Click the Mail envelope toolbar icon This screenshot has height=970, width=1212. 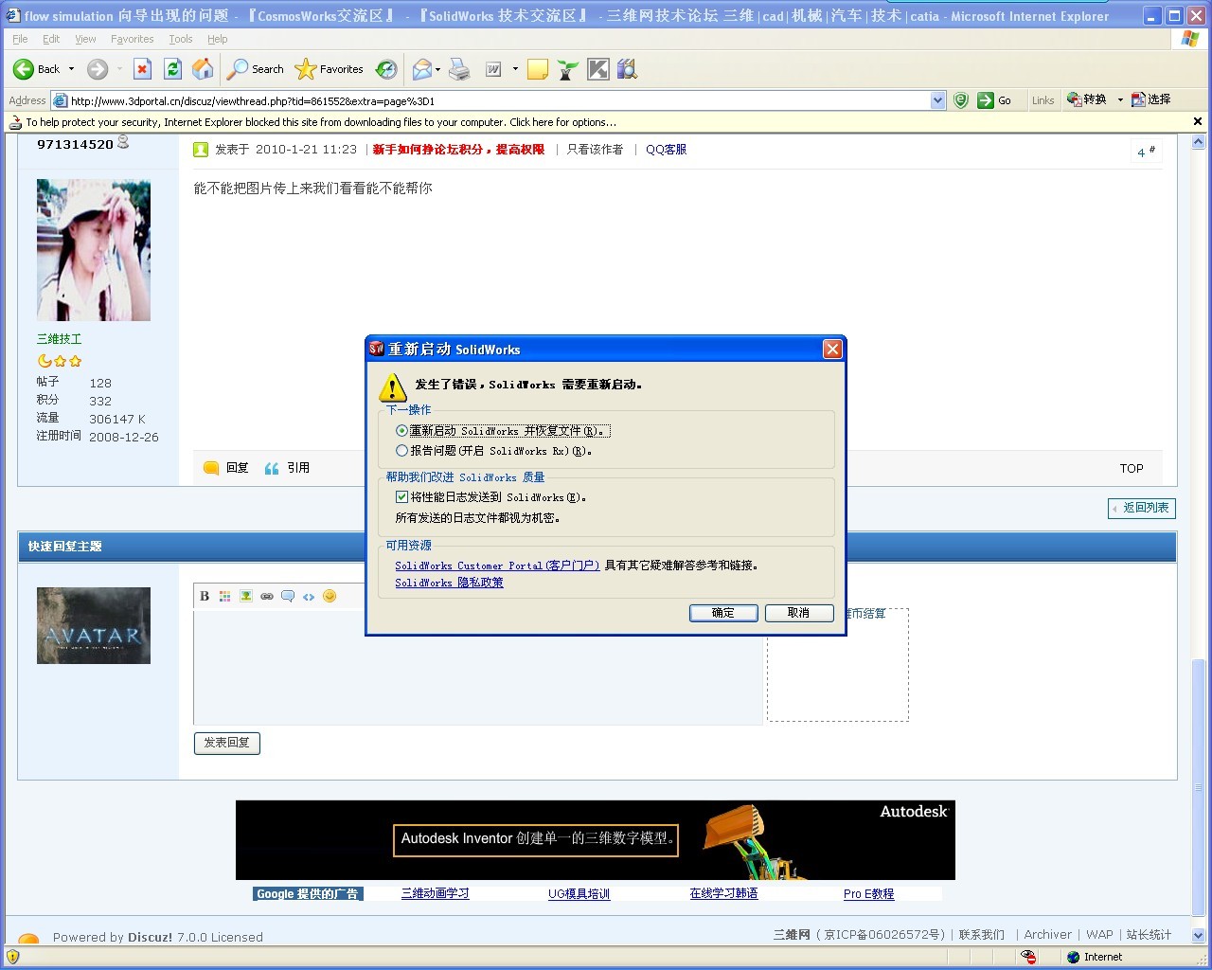pos(422,69)
